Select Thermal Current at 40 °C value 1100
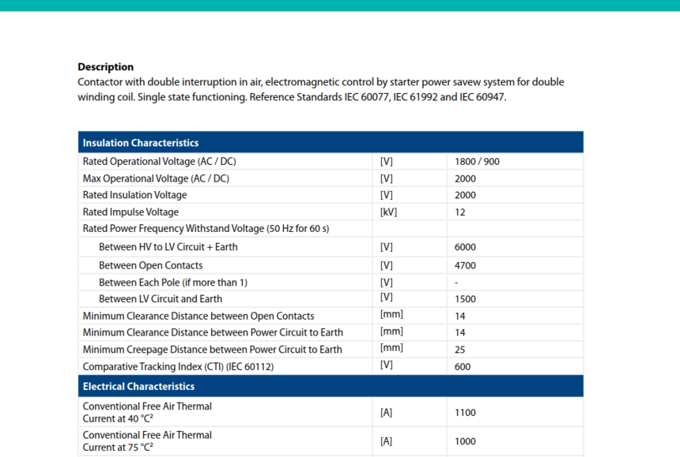 pos(465,413)
